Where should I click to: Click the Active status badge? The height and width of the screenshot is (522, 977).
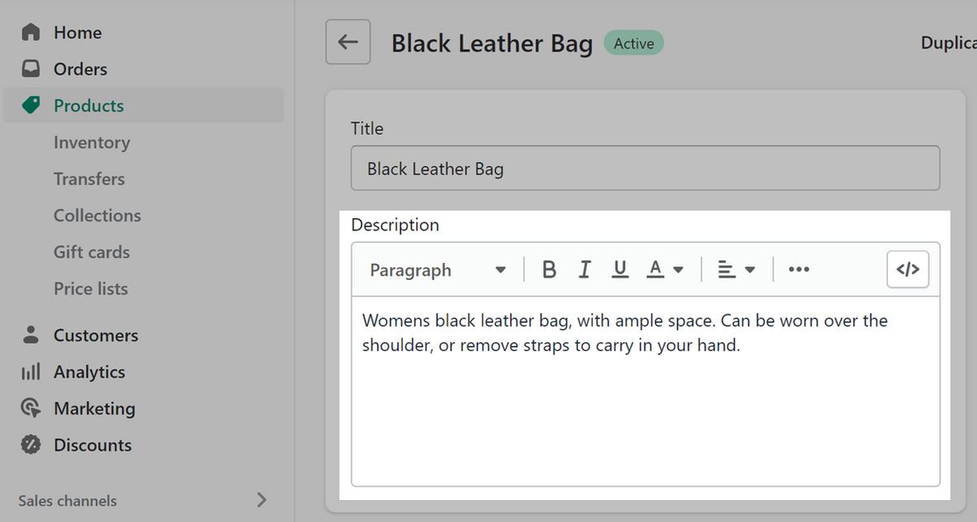tap(633, 43)
